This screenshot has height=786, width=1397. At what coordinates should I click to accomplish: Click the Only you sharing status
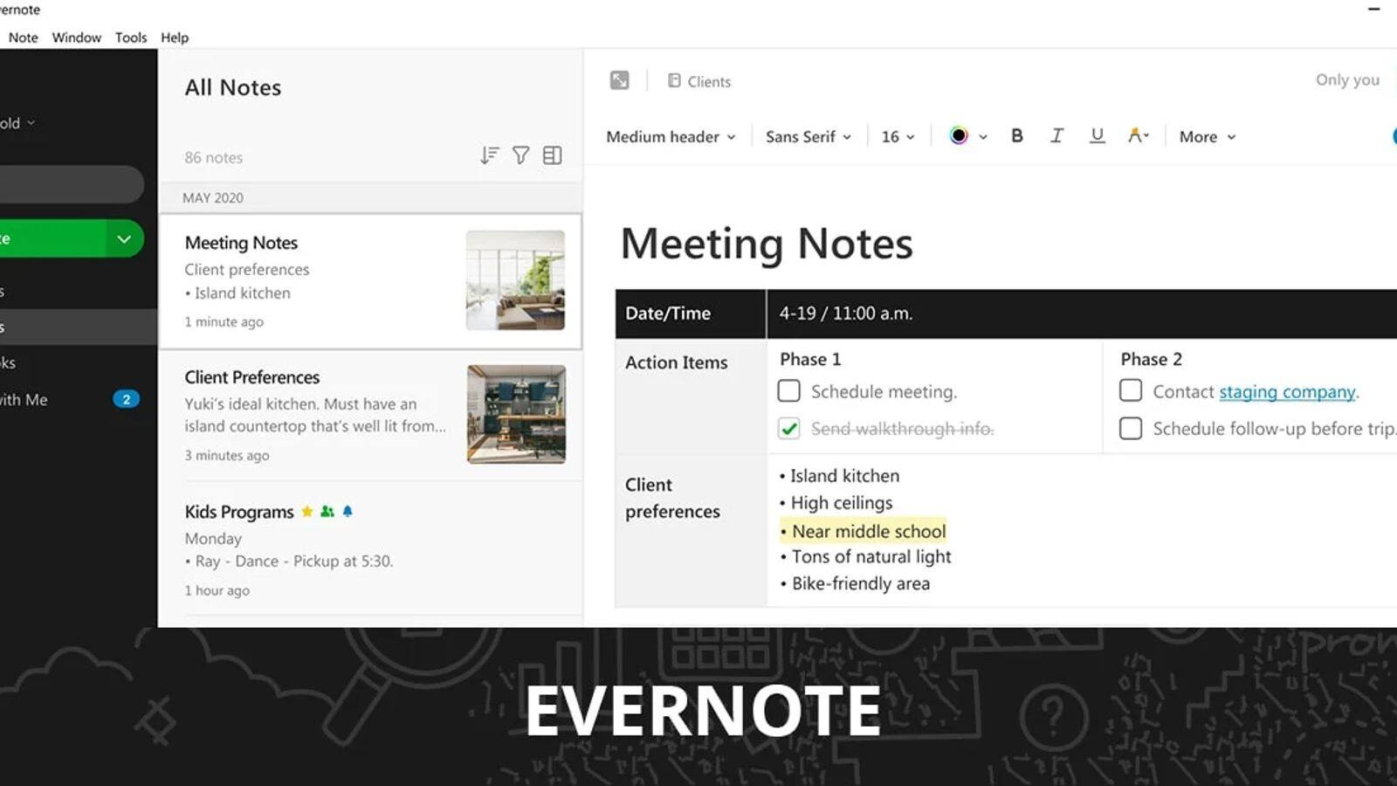click(x=1347, y=79)
